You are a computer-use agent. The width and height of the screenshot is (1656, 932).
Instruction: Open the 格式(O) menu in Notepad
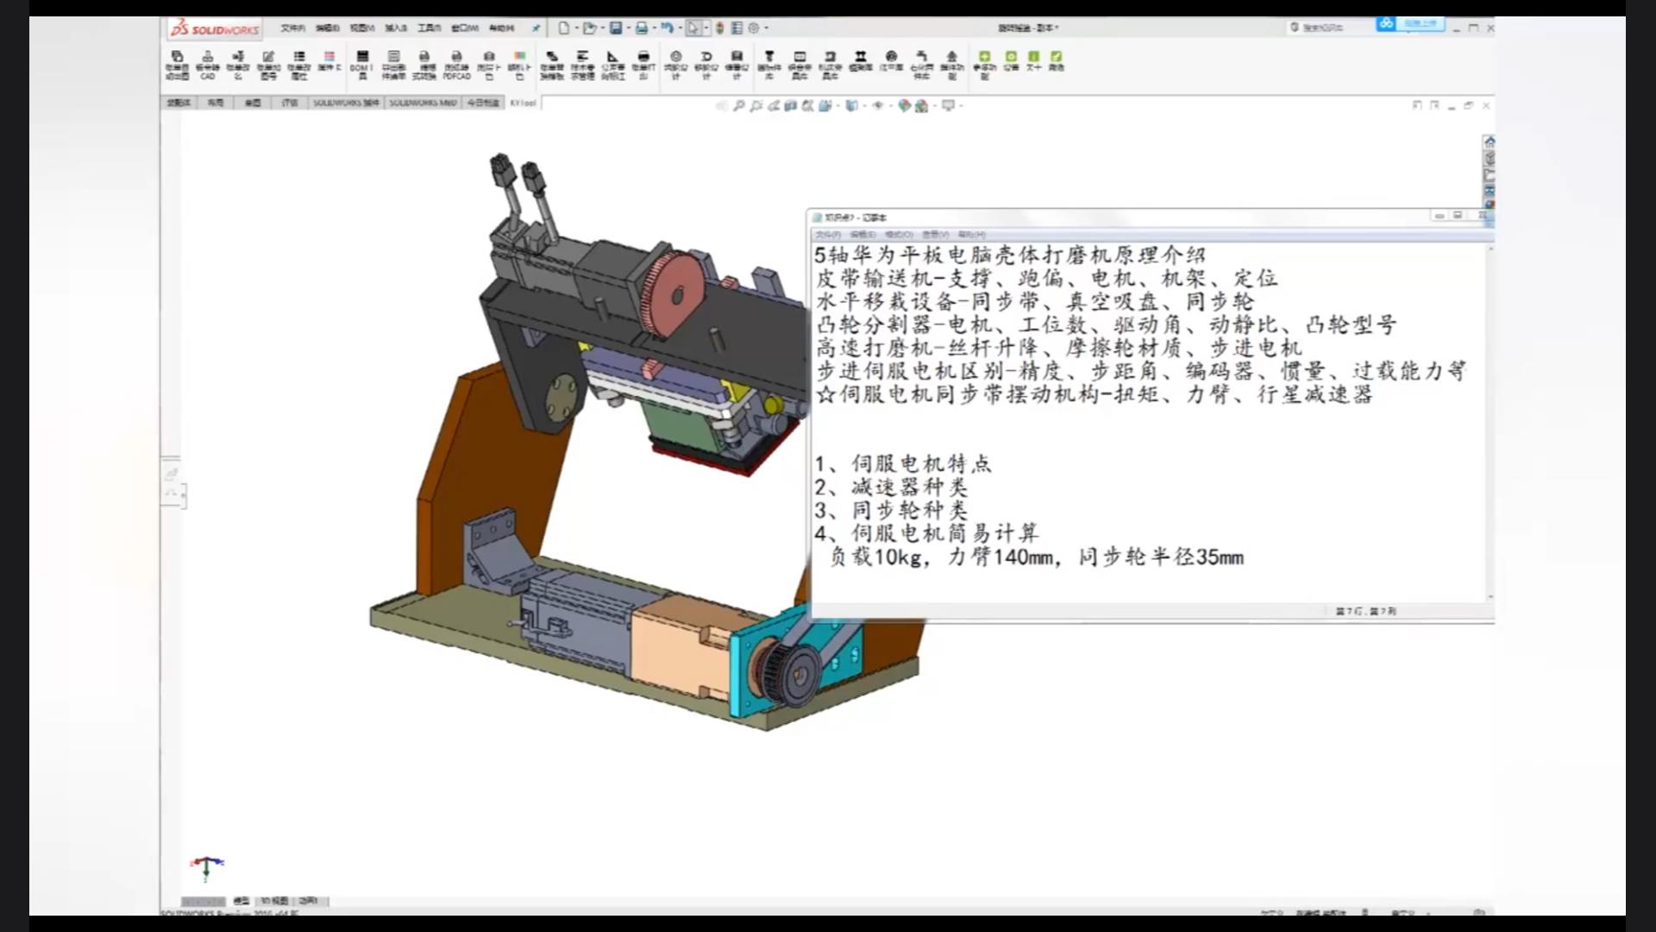tap(899, 235)
